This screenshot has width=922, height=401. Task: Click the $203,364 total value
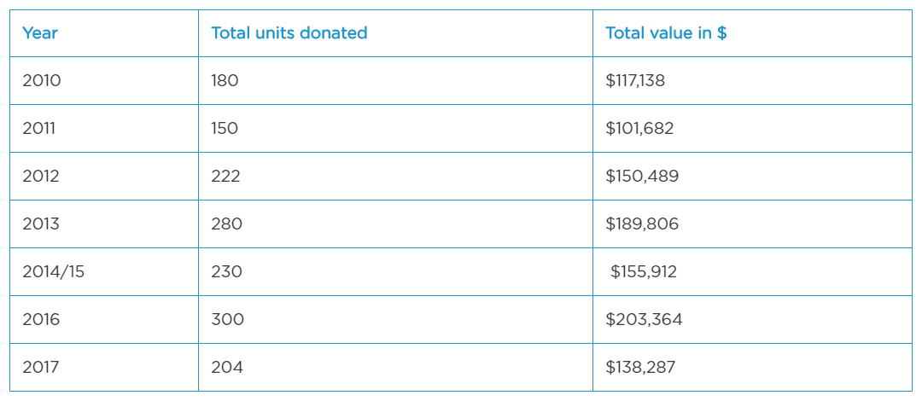coord(644,320)
